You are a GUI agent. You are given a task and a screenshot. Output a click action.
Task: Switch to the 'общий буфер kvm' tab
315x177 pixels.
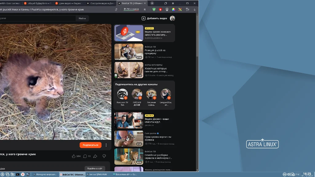pos(38,3)
